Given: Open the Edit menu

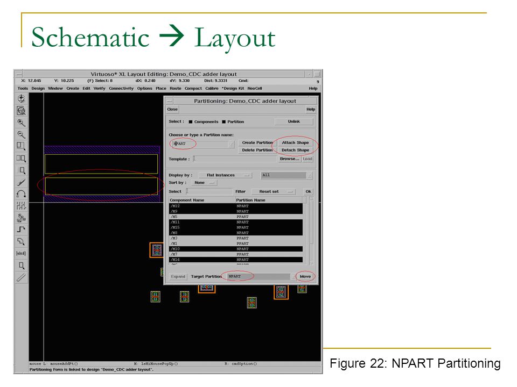Looking at the screenshot, I should pos(86,89).
